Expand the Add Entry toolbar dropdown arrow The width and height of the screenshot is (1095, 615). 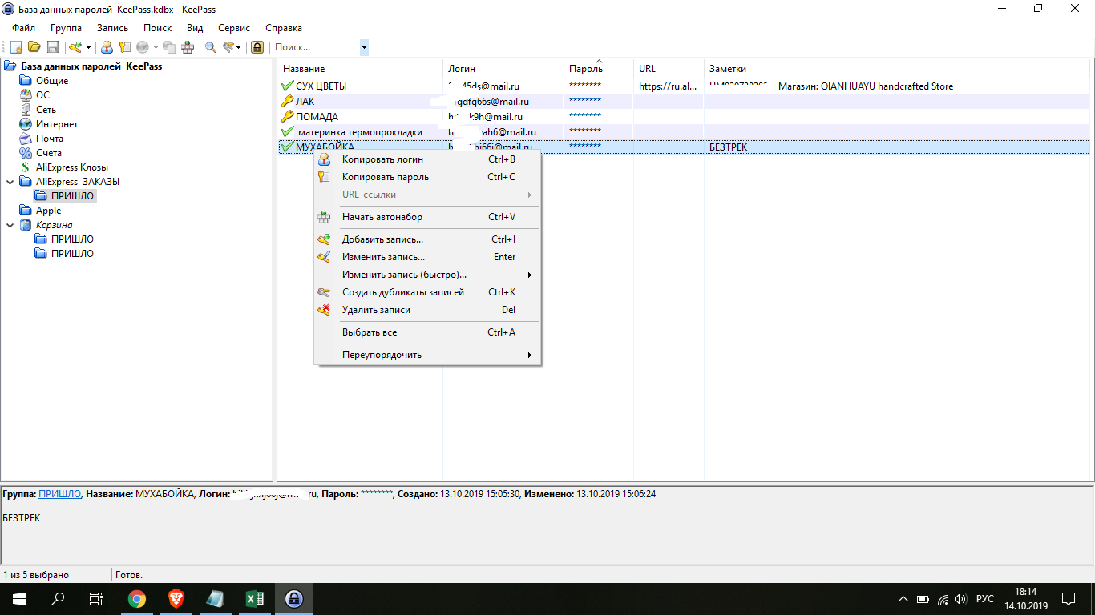[x=88, y=47]
